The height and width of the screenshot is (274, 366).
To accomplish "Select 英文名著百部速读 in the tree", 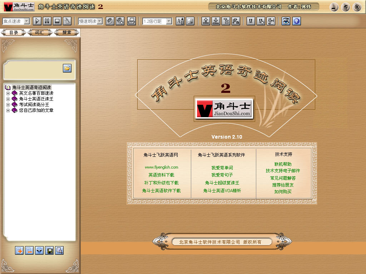I will click(x=36, y=93).
